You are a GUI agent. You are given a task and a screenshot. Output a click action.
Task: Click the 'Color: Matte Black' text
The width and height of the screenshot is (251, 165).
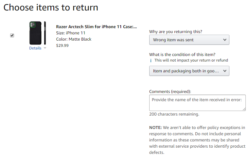(x=74, y=39)
